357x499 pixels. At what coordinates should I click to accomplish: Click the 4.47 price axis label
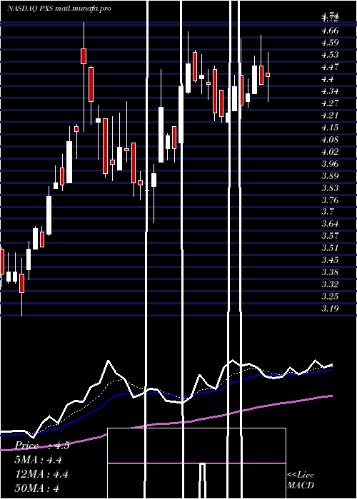pyautogui.click(x=330, y=67)
